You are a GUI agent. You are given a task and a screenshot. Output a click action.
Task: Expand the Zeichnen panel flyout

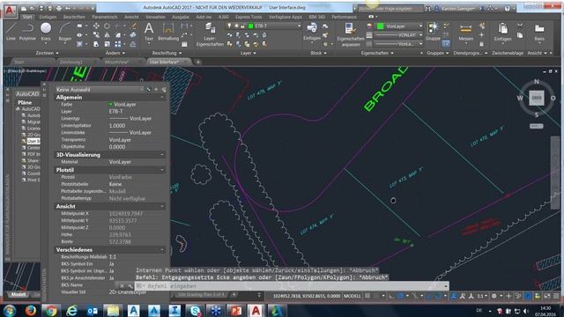[47, 53]
